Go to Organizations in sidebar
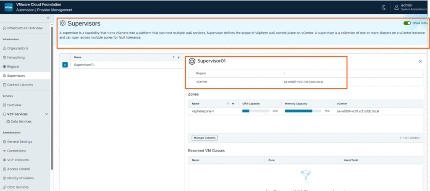430x191 pixels. [17, 48]
